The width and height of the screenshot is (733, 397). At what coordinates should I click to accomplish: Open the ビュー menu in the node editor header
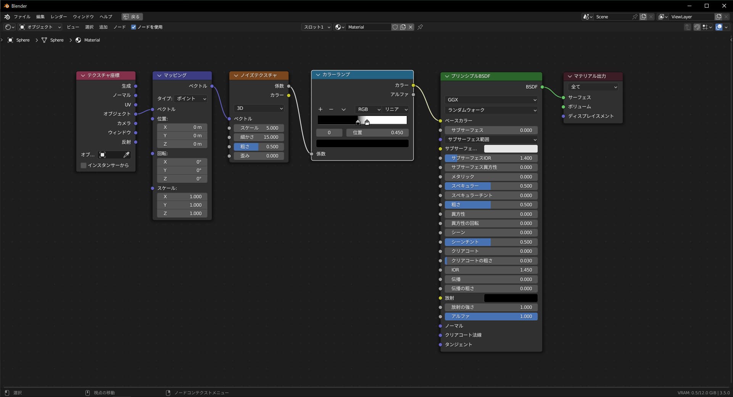[x=73, y=27]
